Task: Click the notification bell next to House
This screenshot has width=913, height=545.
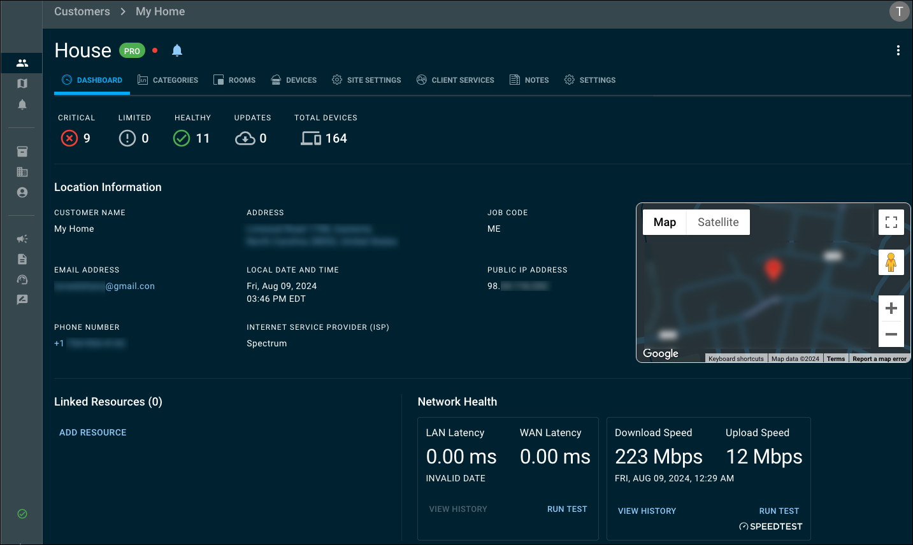Action: pyautogui.click(x=177, y=50)
